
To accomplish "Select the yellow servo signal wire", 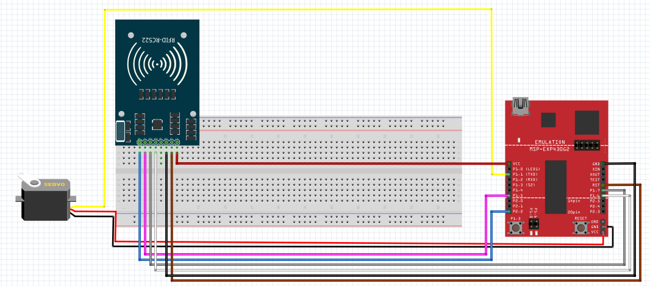I will point(298,9).
